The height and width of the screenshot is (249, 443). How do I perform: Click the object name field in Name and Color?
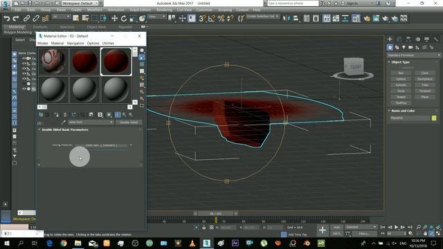(410, 118)
